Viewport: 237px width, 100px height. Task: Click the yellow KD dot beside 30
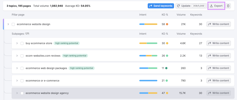tap(167, 43)
